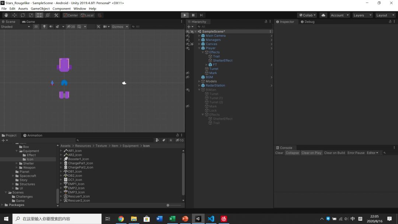Open Component menu
Screen dimensions: 398x224
click(62, 8)
